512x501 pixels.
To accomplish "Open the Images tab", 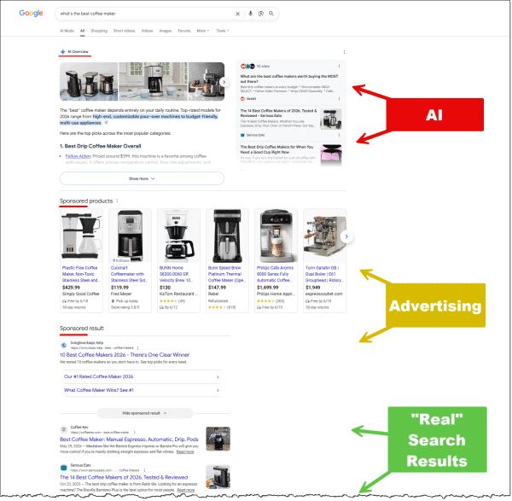I will point(166,31).
